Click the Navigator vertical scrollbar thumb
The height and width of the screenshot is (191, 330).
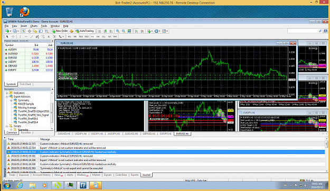pyautogui.click(x=52, y=112)
